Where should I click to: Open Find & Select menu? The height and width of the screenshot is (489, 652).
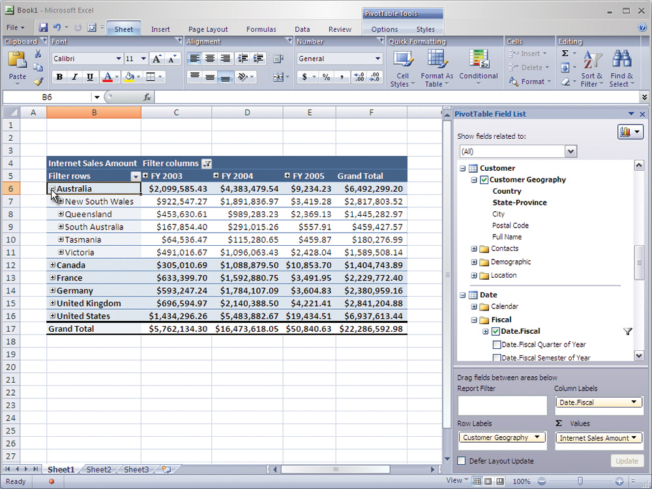(x=621, y=68)
